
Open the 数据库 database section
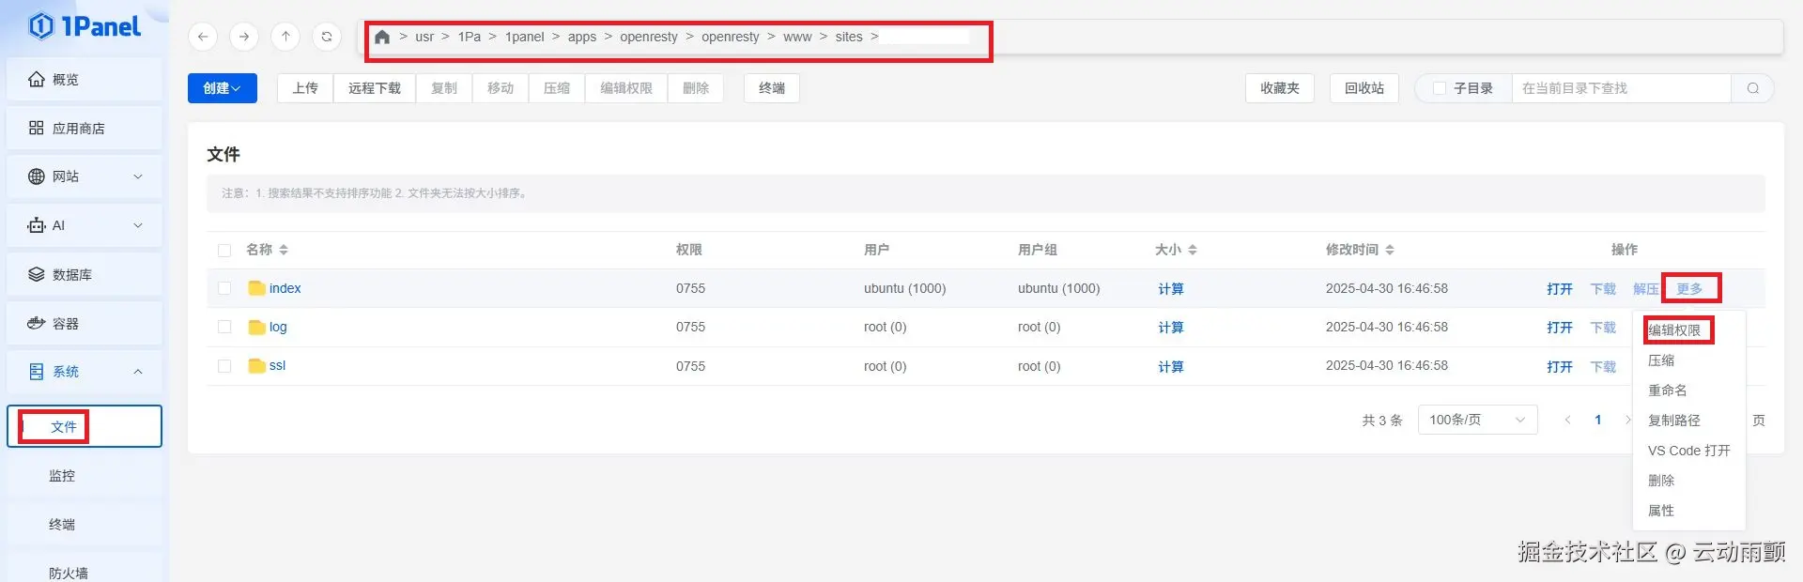click(85, 275)
